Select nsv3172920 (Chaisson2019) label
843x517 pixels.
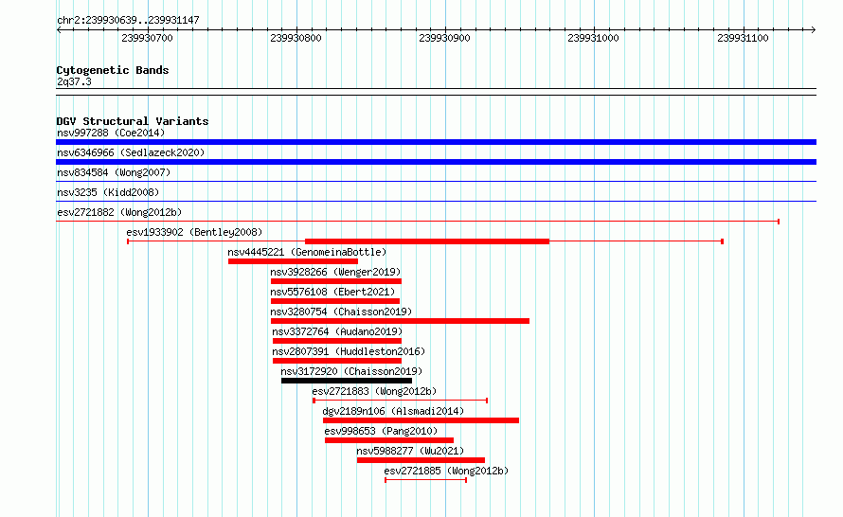[351, 371]
